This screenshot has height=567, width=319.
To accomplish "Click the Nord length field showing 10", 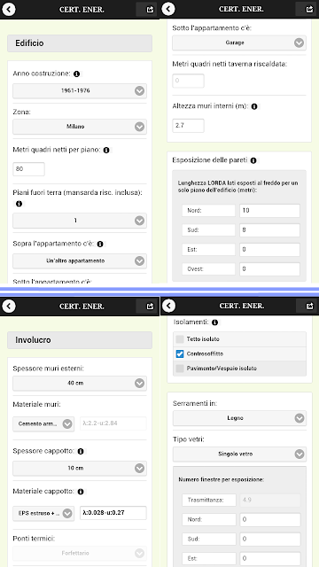I will point(269,211).
